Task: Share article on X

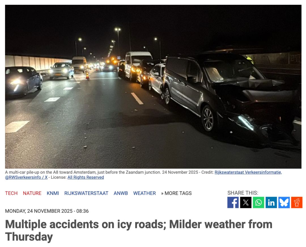Action: point(246,202)
